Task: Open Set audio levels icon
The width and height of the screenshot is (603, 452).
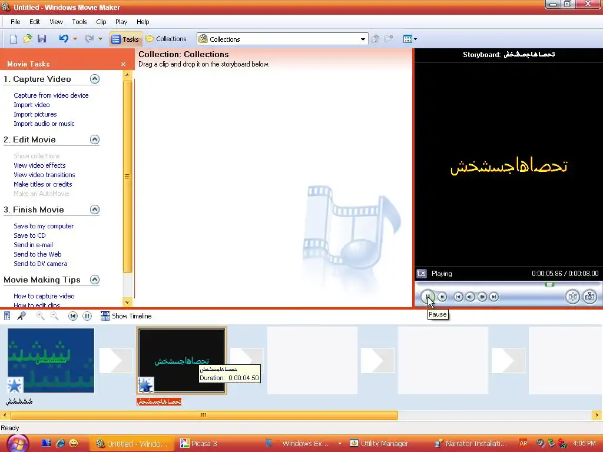Action: pos(7,316)
